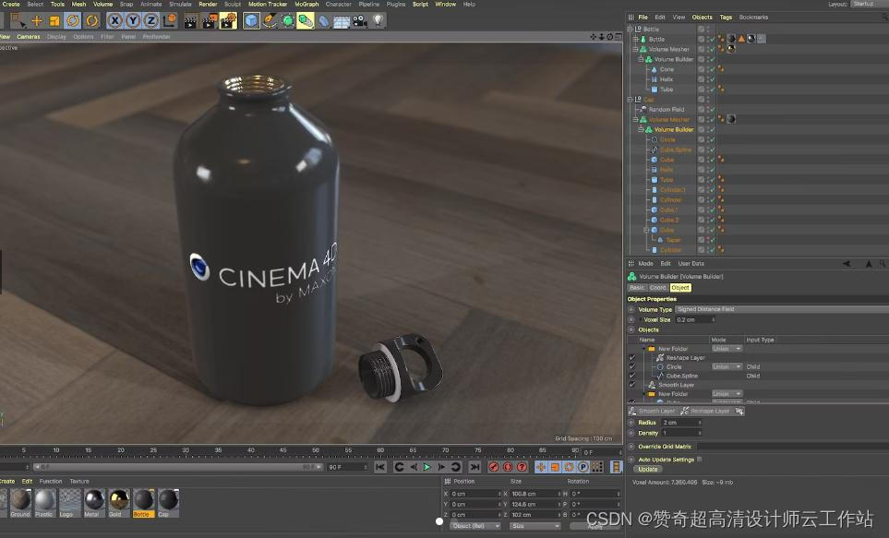Select the Cone object in Object Manager

[667, 69]
